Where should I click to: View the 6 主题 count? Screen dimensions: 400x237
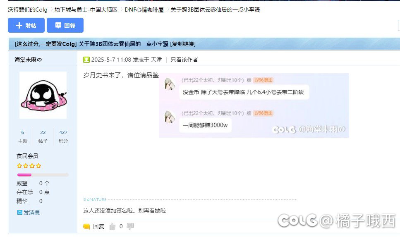[x=22, y=136]
